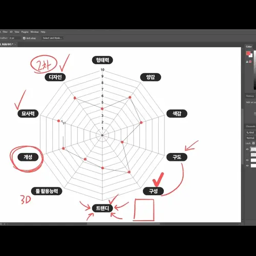
Task: Switch to the History panel tab
Action: click(x=250, y=96)
